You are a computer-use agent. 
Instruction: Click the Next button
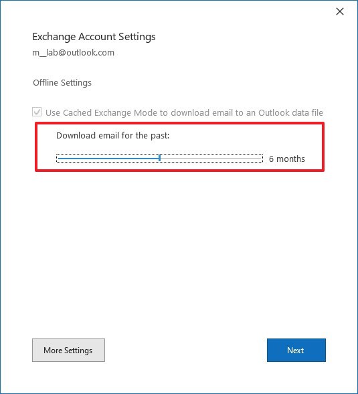296,350
